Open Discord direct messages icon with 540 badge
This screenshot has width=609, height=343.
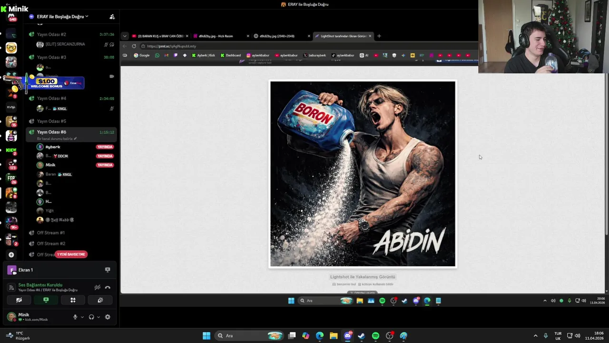[11, 18]
